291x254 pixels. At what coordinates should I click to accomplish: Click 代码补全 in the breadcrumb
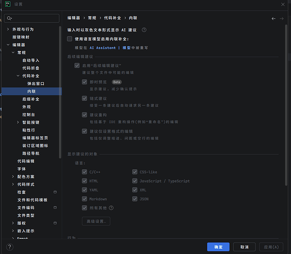pos(112,18)
